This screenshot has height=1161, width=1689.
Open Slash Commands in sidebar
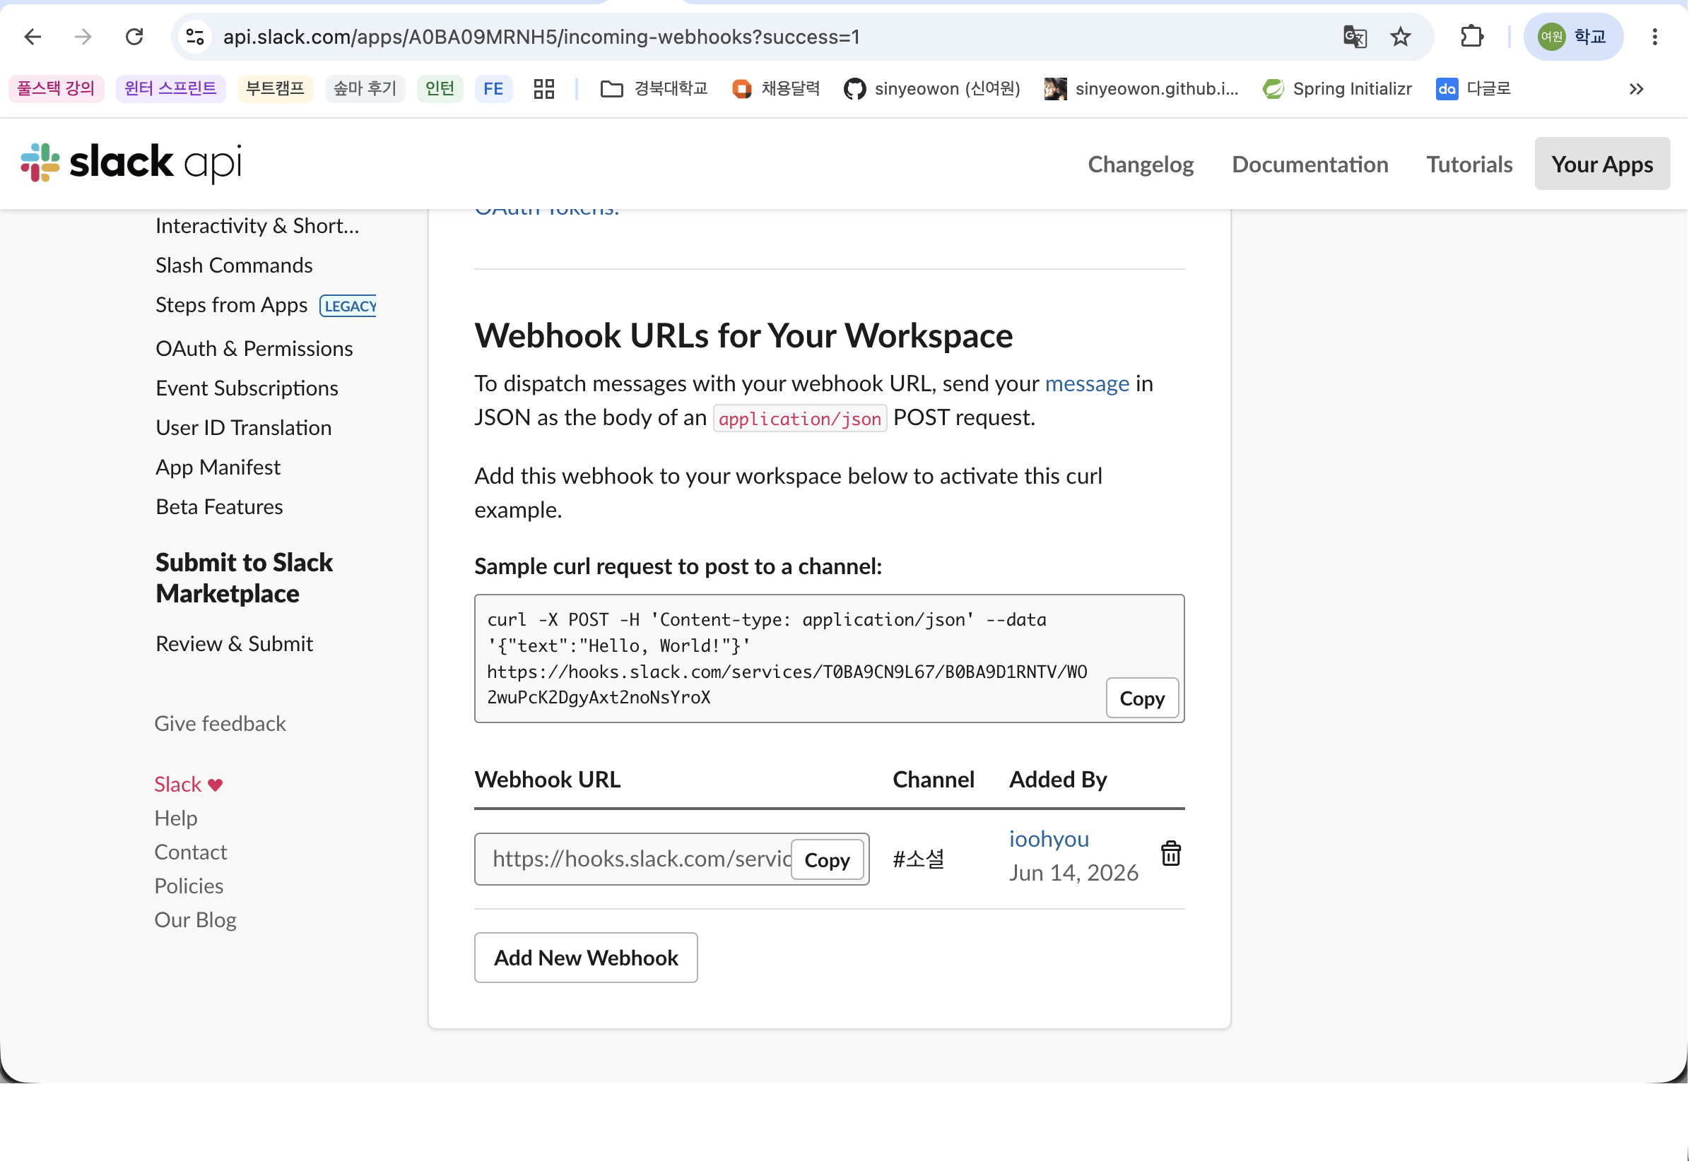(235, 266)
